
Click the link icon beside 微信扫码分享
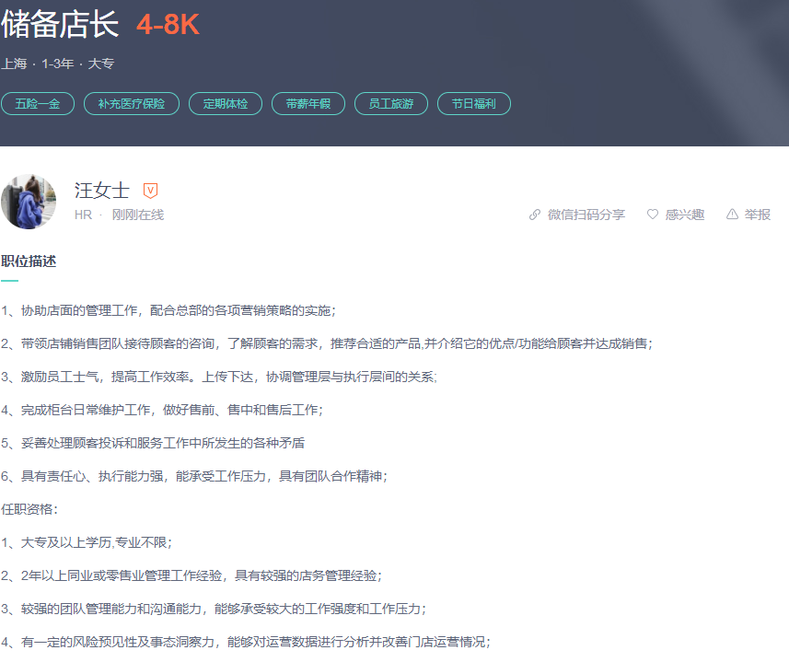tap(535, 215)
